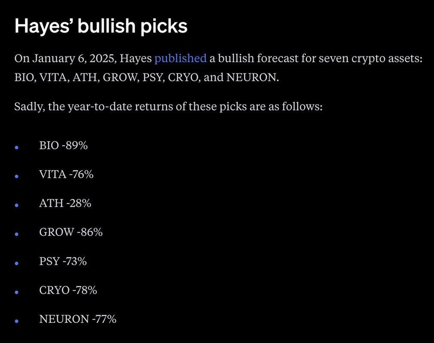This screenshot has height=343, width=434.
Task: Click the "BIO -89%" list item
Action: click(x=63, y=145)
